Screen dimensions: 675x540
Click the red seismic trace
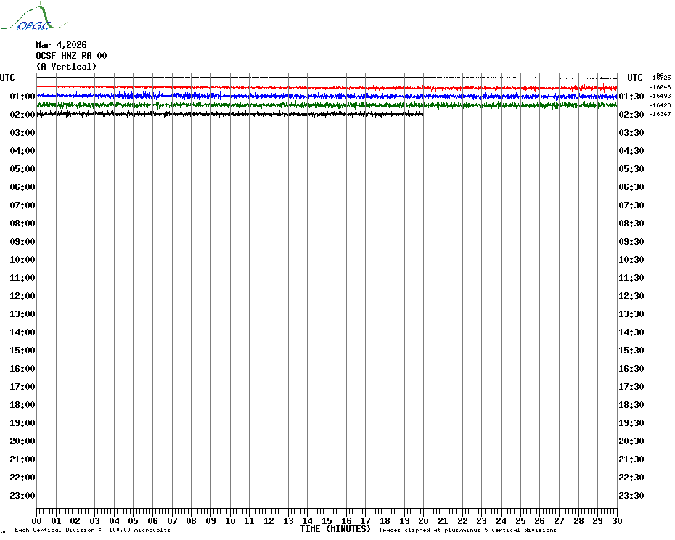click(x=327, y=88)
